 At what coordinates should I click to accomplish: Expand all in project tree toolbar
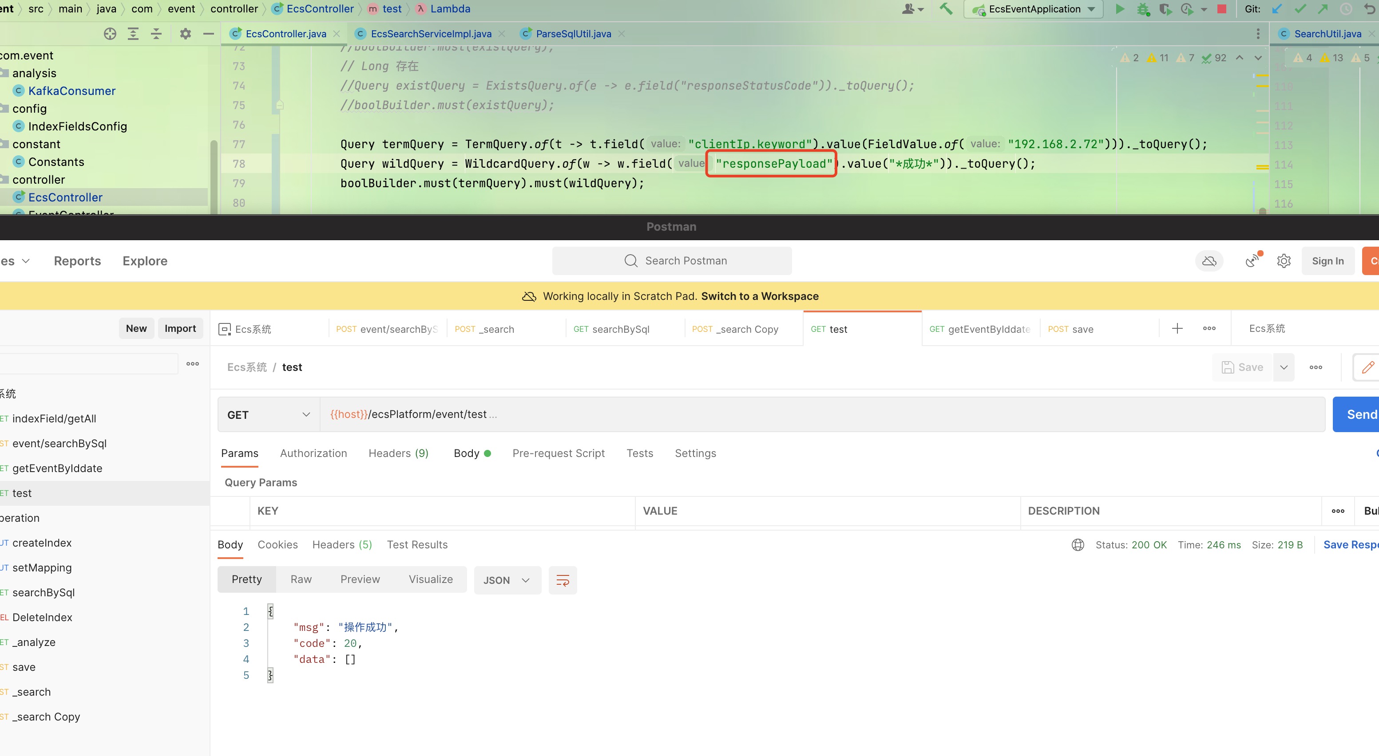tap(133, 34)
